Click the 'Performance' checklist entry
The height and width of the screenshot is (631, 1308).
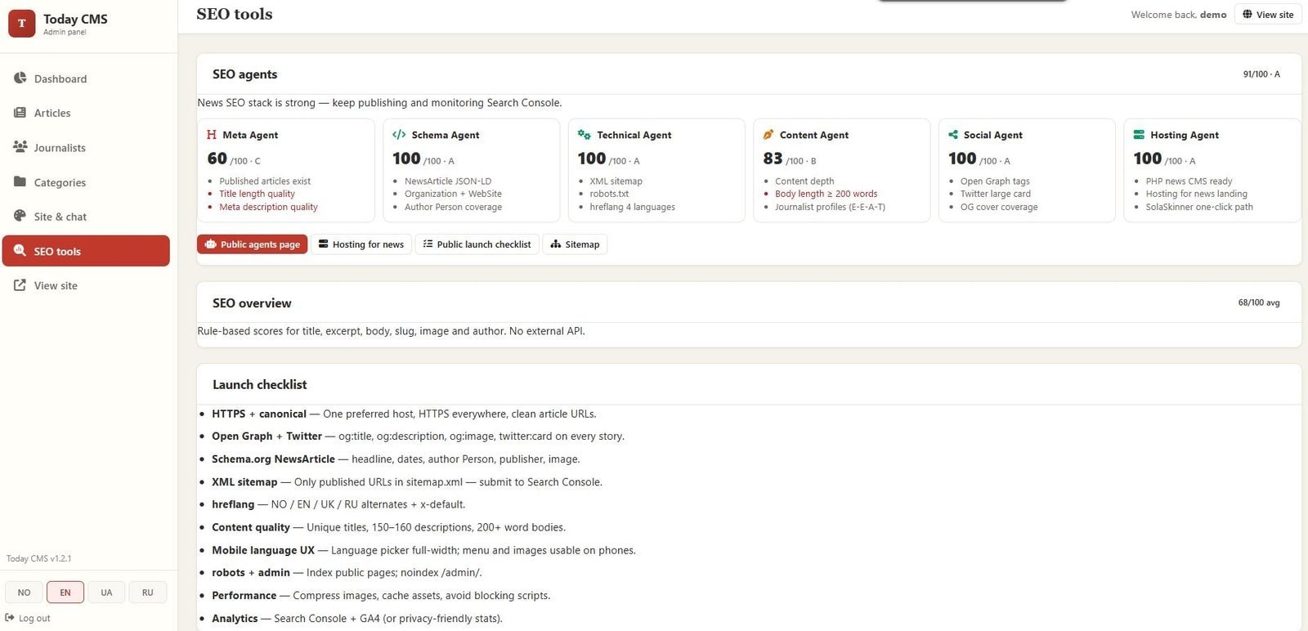381,596
